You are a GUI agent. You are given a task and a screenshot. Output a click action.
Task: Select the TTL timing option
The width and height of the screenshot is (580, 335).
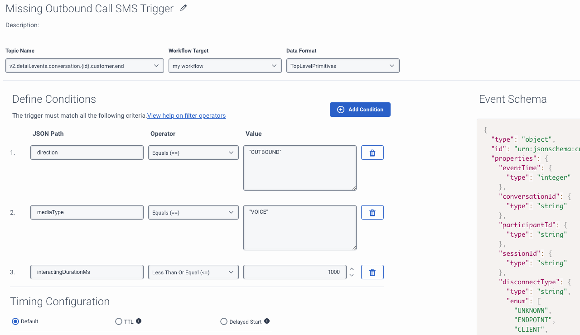(119, 321)
